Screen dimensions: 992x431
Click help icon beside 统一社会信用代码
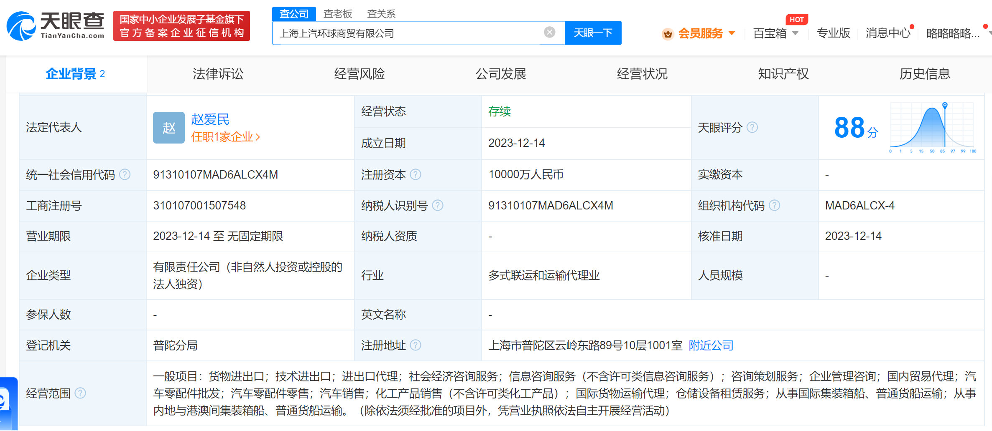tap(125, 174)
